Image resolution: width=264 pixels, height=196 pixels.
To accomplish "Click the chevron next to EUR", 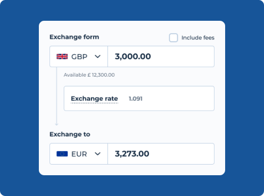I will 97,154.
